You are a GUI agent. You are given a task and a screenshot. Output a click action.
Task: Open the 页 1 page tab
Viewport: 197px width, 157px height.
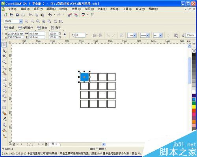[x=54, y=144]
